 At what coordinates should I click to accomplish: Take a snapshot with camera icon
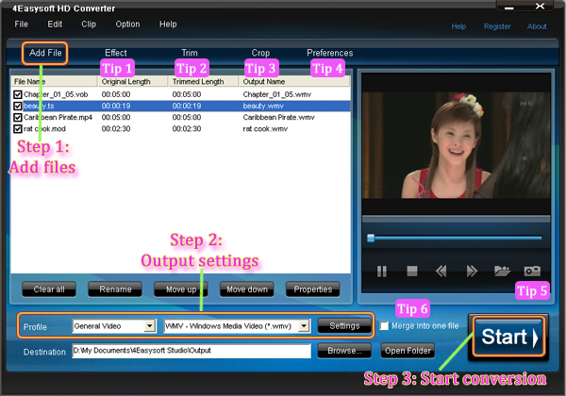coord(532,271)
